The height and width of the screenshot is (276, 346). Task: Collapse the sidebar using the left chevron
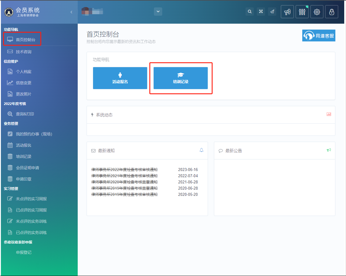tap(71, 12)
